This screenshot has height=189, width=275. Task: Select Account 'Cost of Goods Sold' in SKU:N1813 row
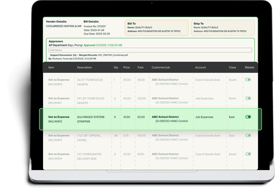click(x=208, y=136)
